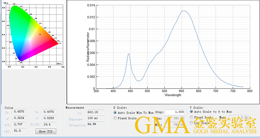Click the Step value field
Screen dimensions: 260x138
point(175,112)
